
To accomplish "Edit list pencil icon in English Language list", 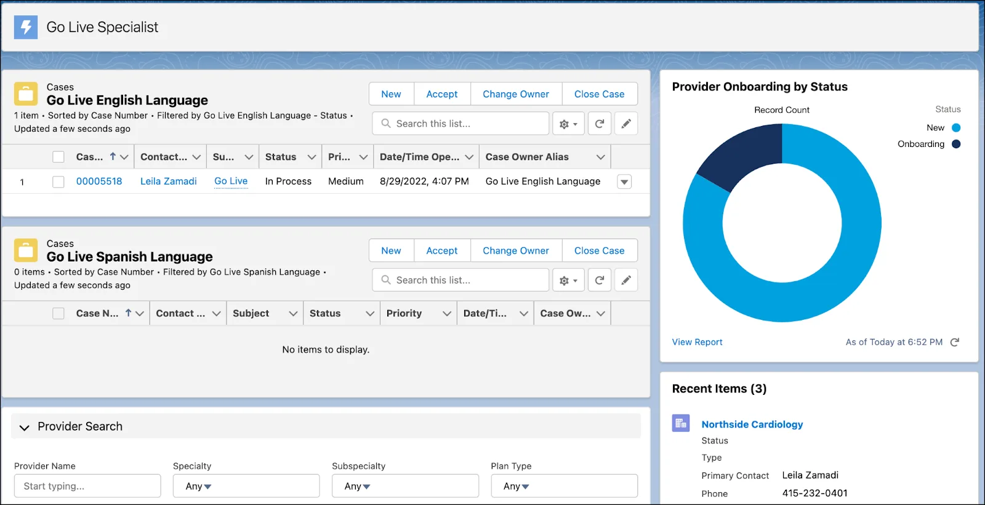I will click(626, 124).
